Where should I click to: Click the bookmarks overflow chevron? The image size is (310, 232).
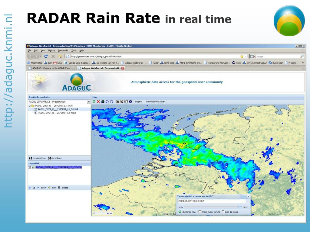(303, 63)
